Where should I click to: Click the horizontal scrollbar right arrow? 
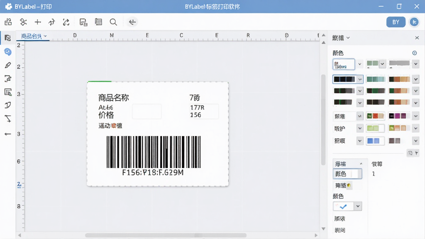(x=316, y=235)
